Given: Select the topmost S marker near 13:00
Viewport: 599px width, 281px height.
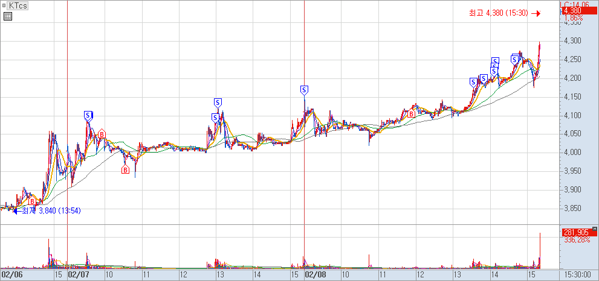Looking at the screenshot, I should (218, 102).
